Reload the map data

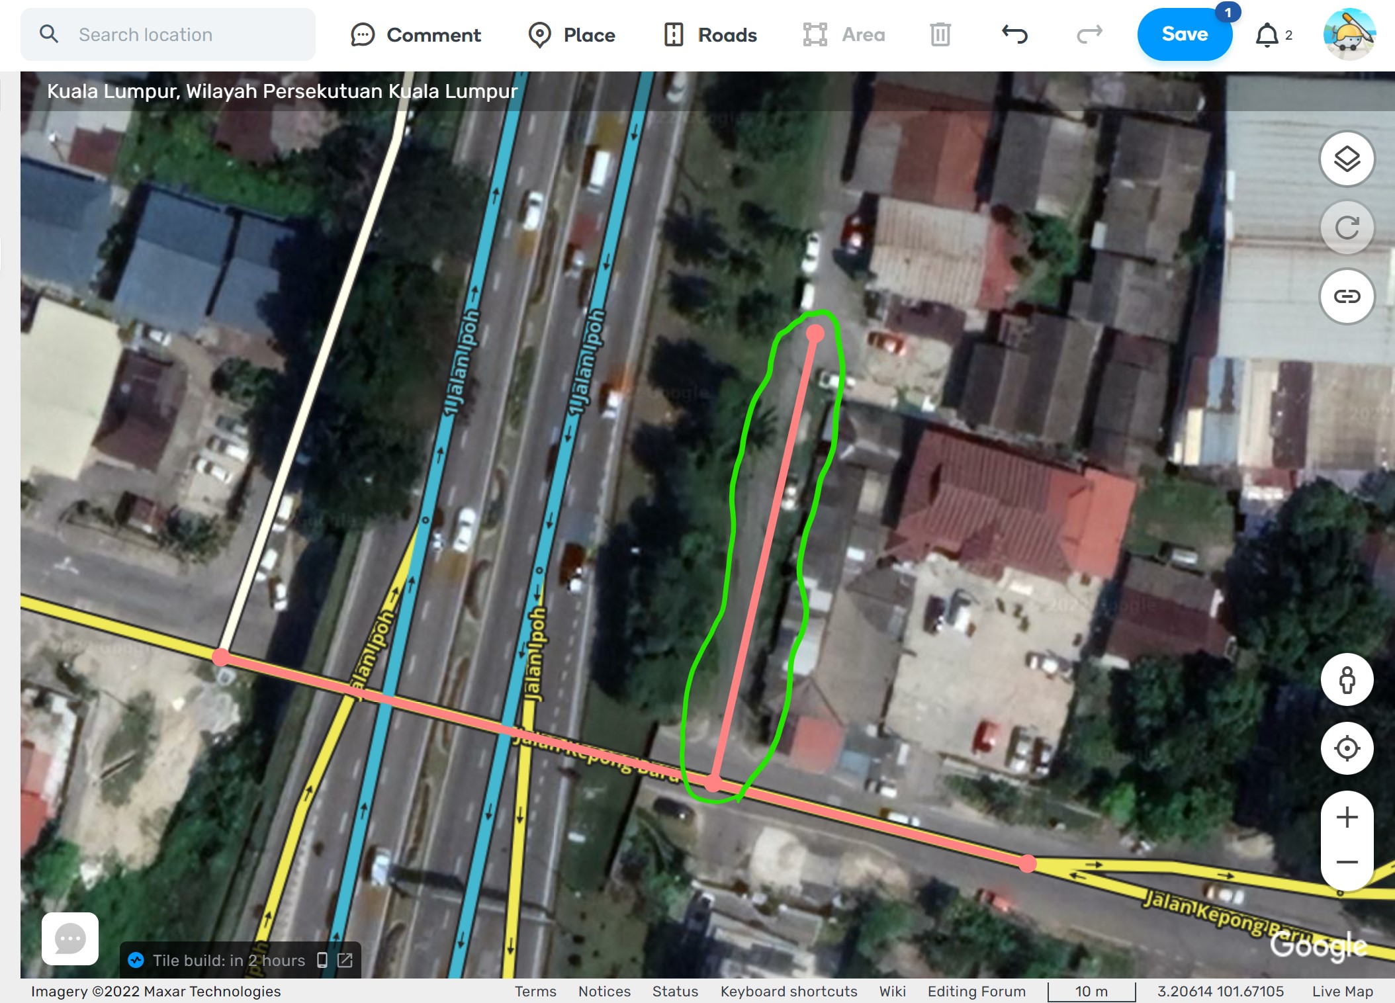pos(1347,228)
